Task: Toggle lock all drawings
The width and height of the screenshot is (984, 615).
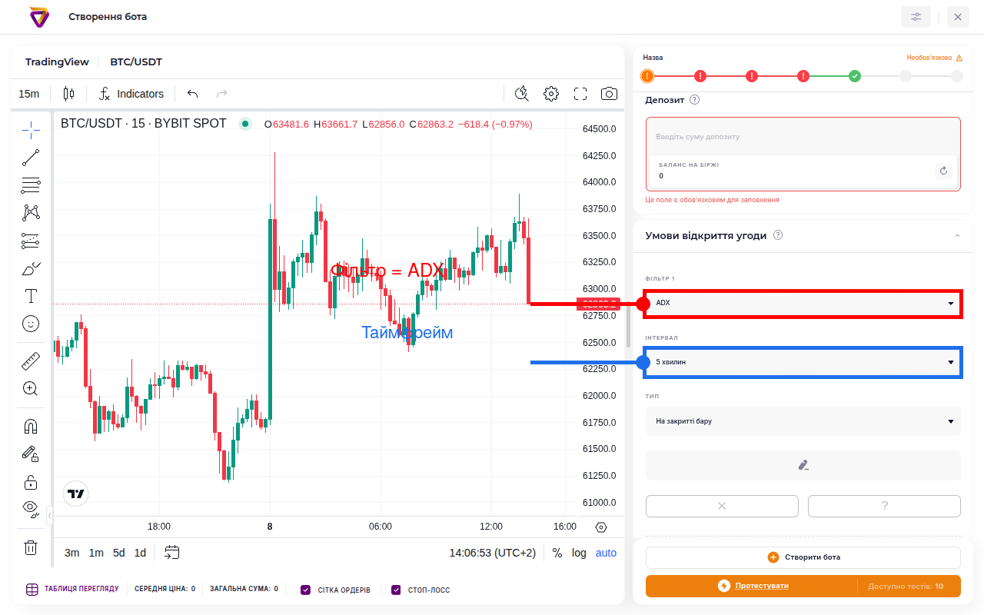Action: (x=31, y=482)
